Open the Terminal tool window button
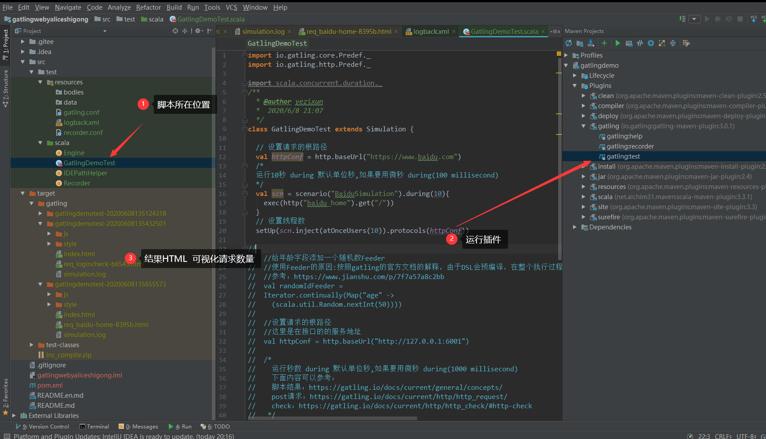Viewport: 766px width, 439px height. coord(94,426)
